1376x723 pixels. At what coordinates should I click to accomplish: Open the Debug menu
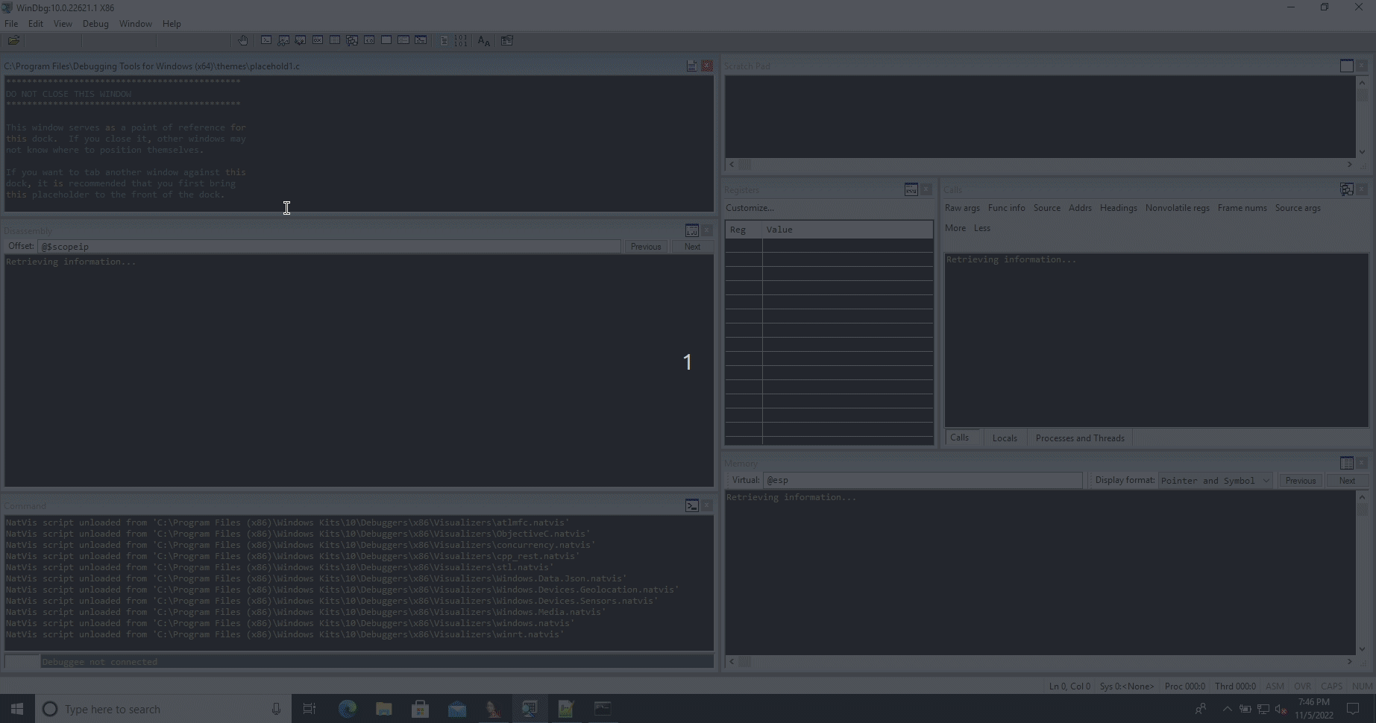tap(95, 24)
